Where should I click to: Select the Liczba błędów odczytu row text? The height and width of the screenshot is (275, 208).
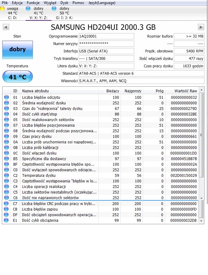tap(41, 97)
